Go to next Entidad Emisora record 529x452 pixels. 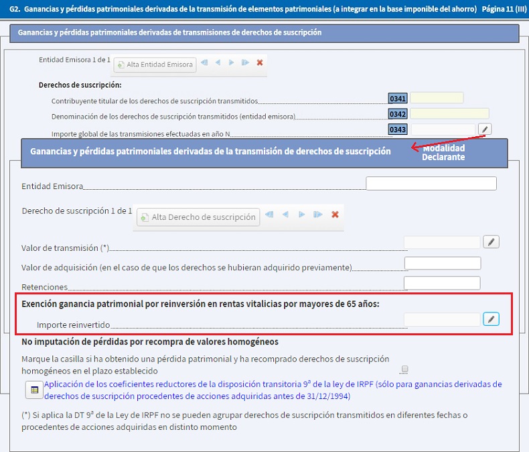point(231,62)
